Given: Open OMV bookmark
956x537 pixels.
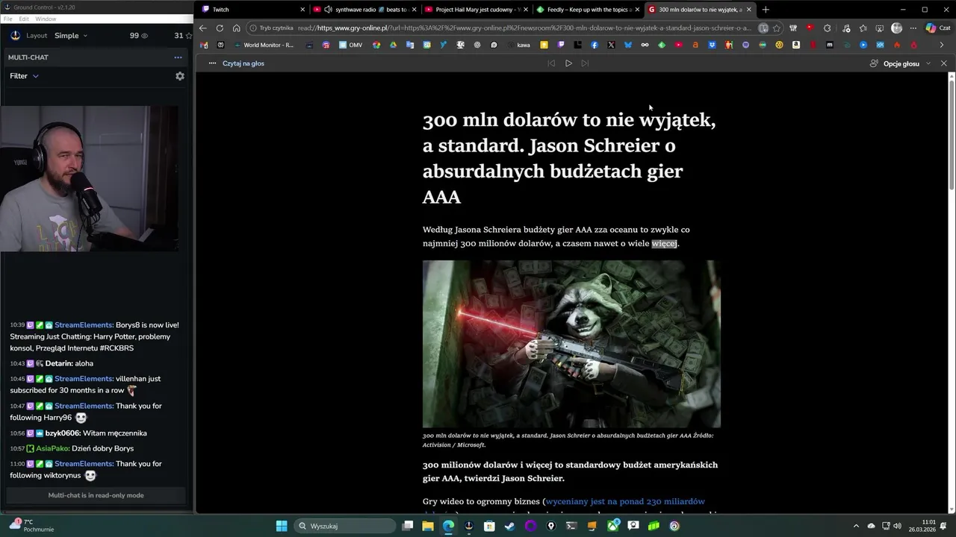Looking at the screenshot, I should (350, 45).
